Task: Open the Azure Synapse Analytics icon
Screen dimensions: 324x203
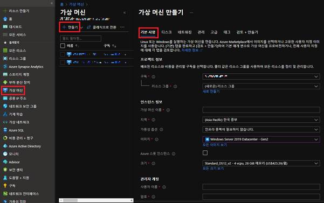Action: (x=5, y=66)
